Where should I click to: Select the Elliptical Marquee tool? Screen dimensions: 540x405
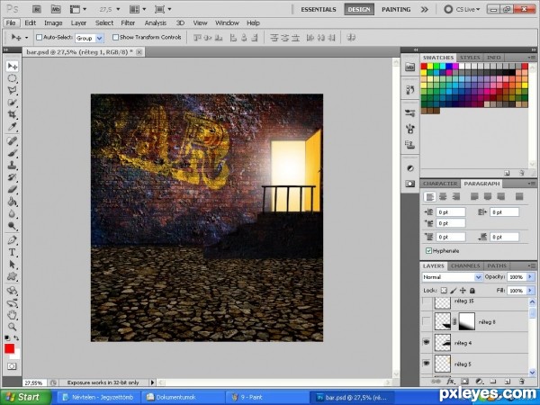pyautogui.click(x=12, y=78)
